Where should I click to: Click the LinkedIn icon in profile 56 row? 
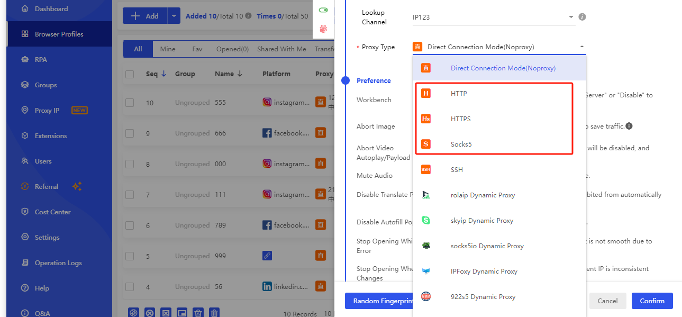267,286
